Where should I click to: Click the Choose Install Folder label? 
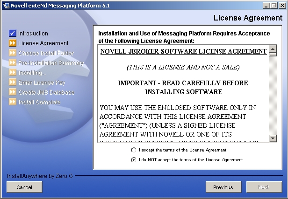tap(46, 53)
